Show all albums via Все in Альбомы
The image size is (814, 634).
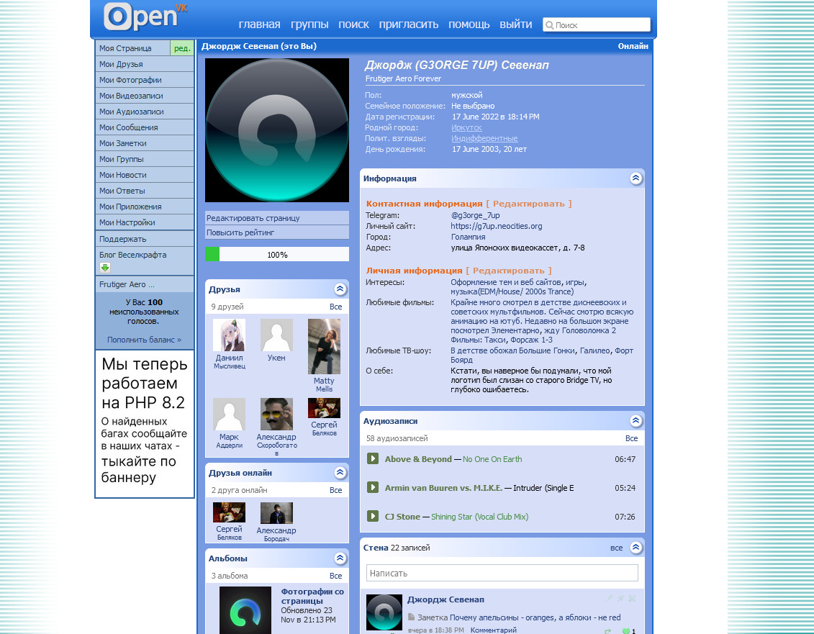pyautogui.click(x=336, y=576)
